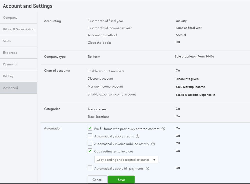Open the Bill Pay tab
Screen dimensions: 250x184
pyautogui.click(x=8, y=76)
